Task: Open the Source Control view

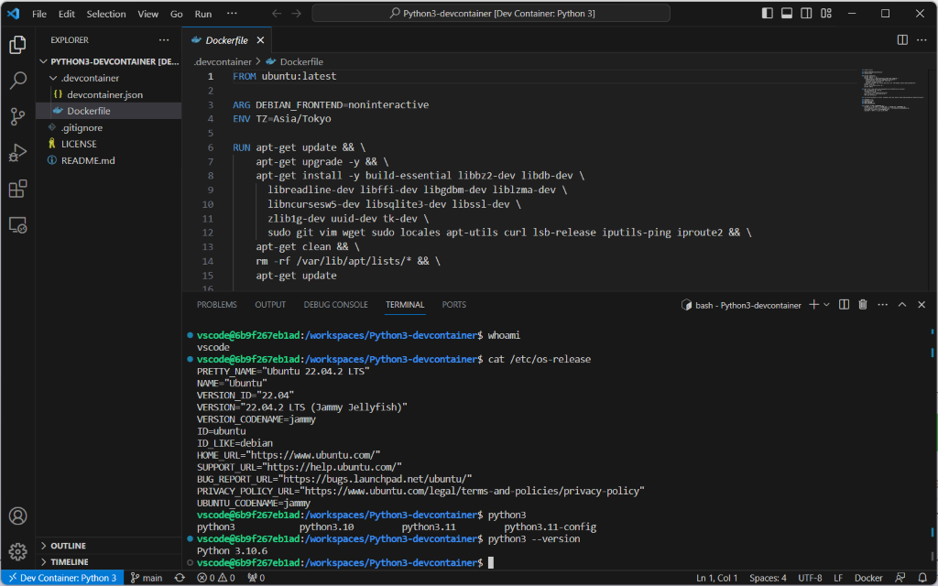Action: tap(19, 118)
